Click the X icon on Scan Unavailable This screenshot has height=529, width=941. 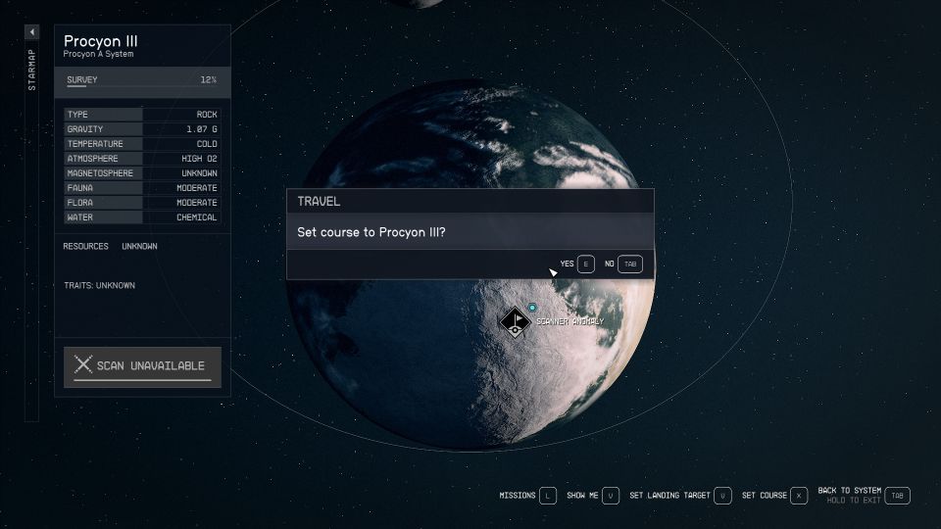(x=82, y=364)
